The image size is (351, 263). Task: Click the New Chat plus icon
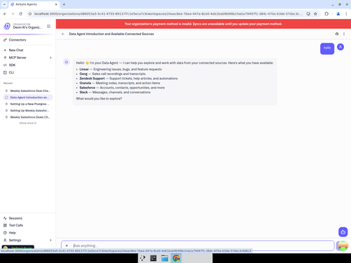click(x=5, y=50)
